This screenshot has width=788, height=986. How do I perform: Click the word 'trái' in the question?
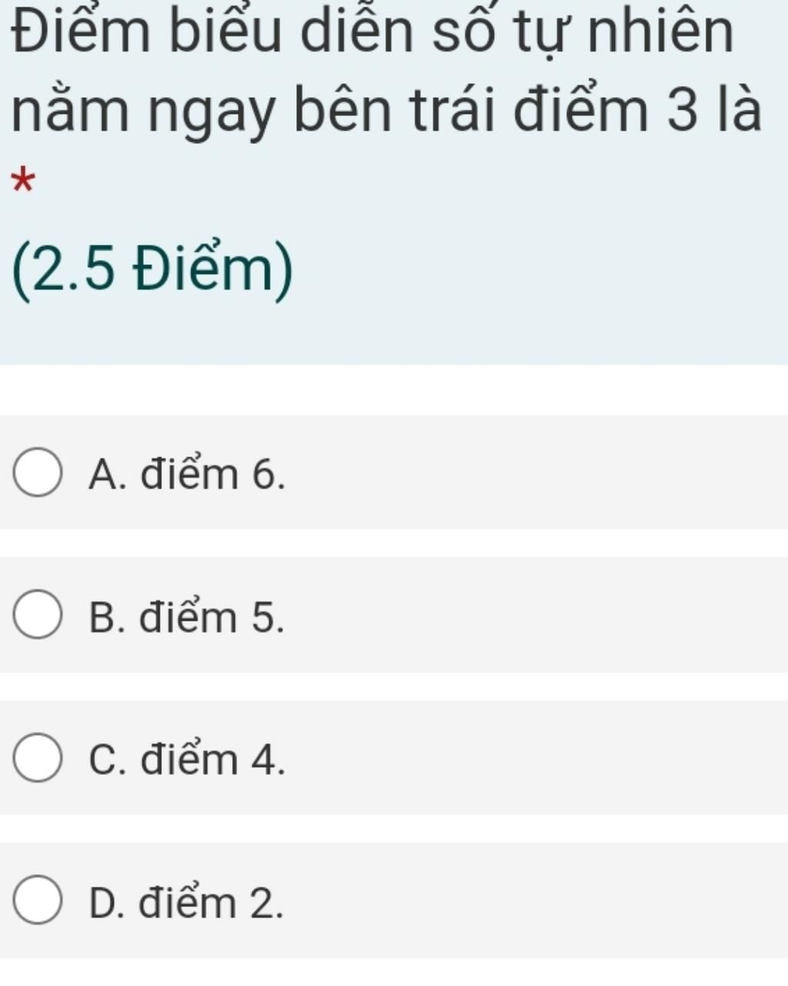(x=455, y=109)
